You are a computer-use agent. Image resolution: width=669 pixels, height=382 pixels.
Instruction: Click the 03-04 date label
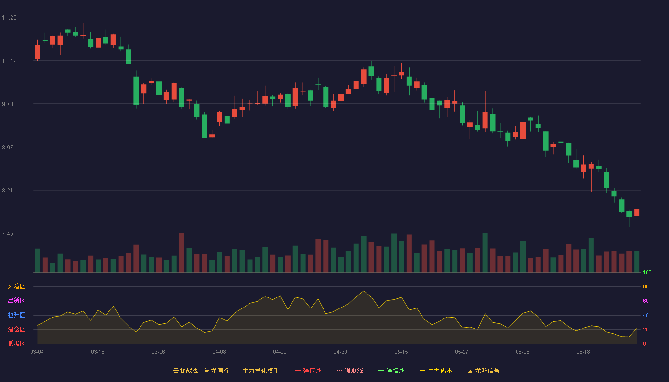click(x=37, y=352)
